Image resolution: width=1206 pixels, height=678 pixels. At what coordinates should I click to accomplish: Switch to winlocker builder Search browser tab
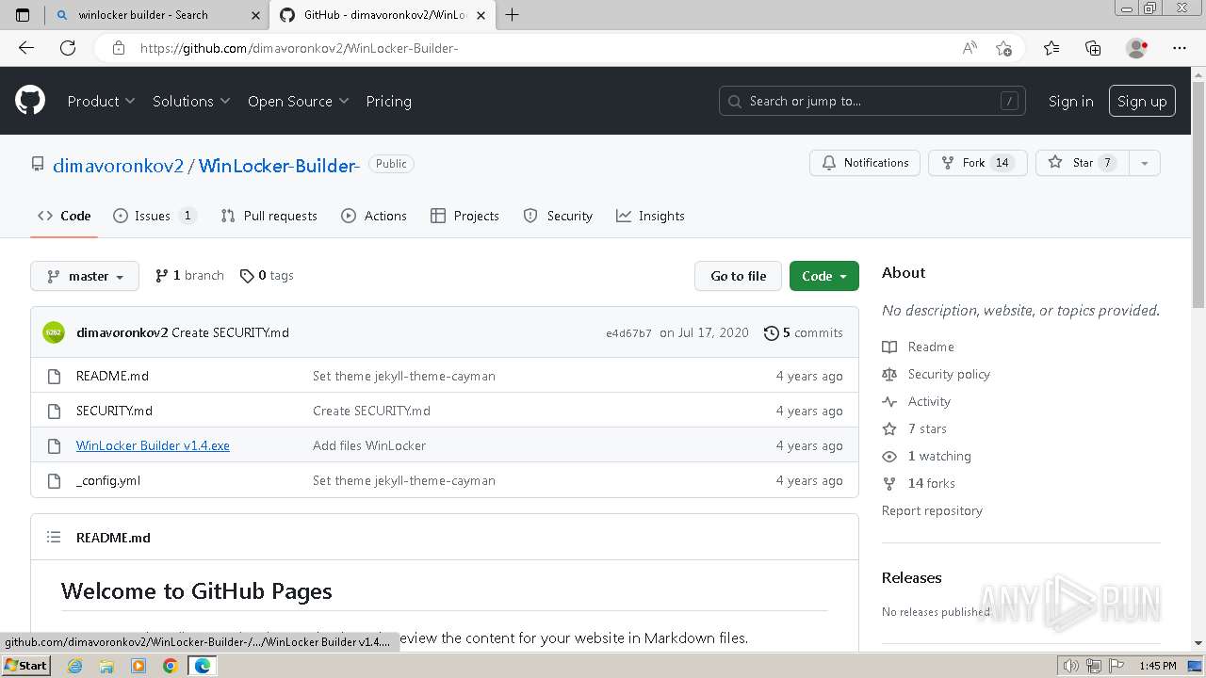(x=157, y=15)
